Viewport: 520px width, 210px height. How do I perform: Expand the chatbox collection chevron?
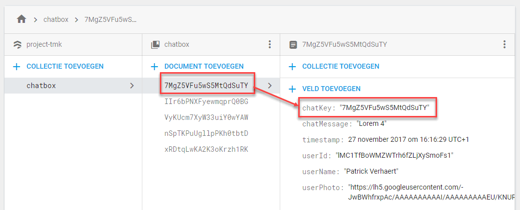(132, 86)
